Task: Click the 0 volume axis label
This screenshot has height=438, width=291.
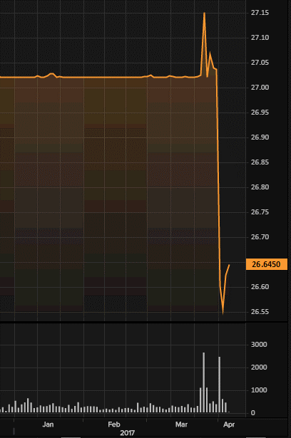Action: [x=253, y=413]
